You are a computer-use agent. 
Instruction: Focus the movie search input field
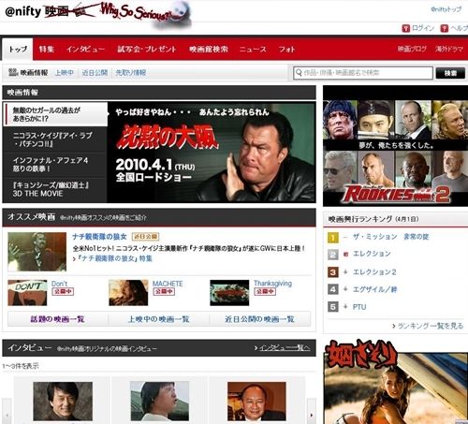point(363,73)
